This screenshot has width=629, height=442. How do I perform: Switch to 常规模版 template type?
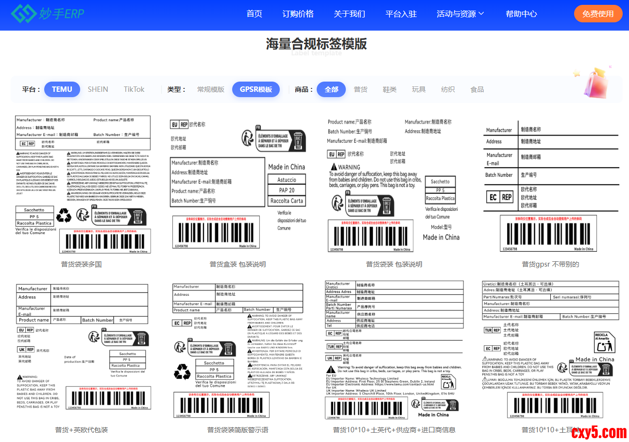(210, 89)
